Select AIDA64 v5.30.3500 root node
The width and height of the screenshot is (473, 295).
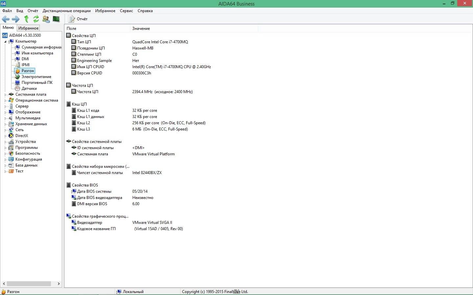coord(25,35)
